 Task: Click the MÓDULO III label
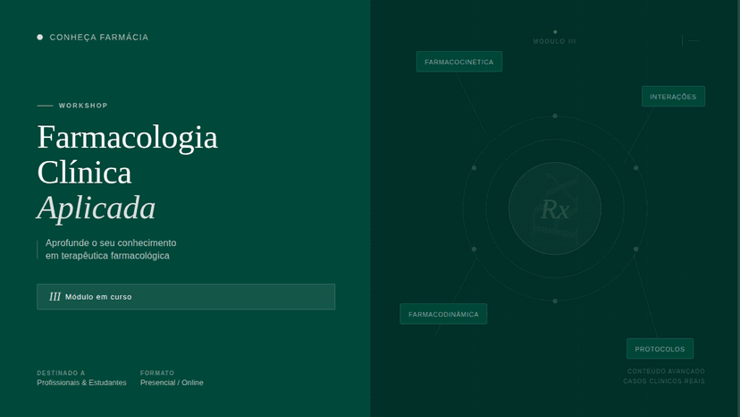coord(554,41)
